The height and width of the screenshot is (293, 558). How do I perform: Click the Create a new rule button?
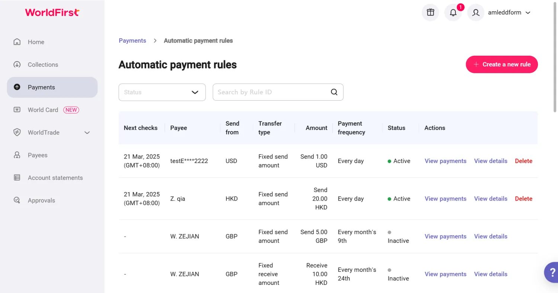tap(502, 64)
